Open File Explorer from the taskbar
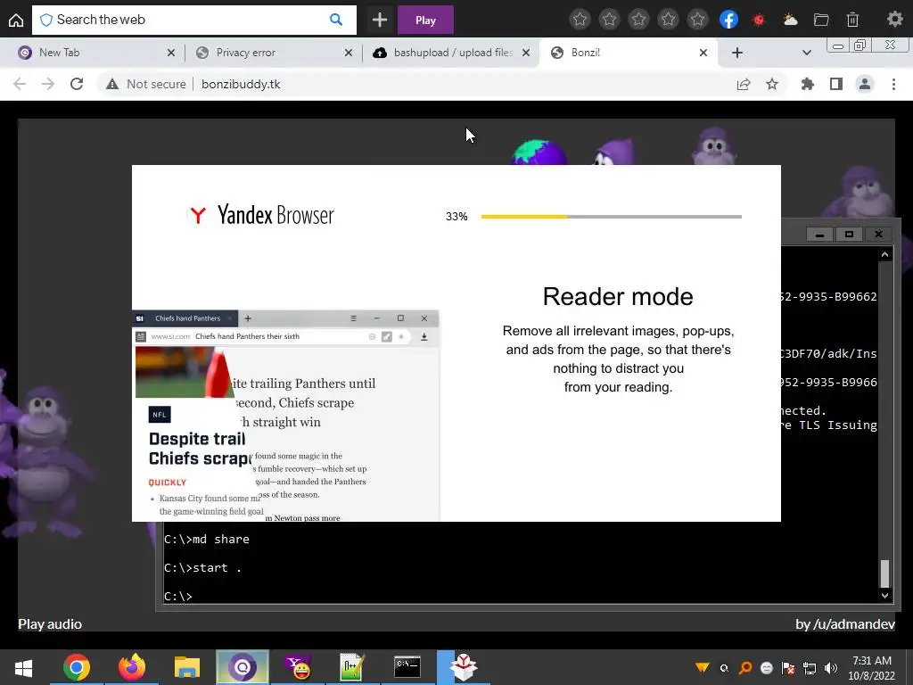 (187, 667)
